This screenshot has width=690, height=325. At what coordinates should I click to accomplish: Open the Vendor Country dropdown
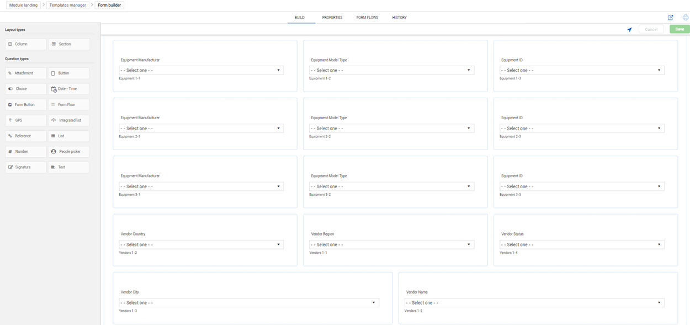(201, 244)
